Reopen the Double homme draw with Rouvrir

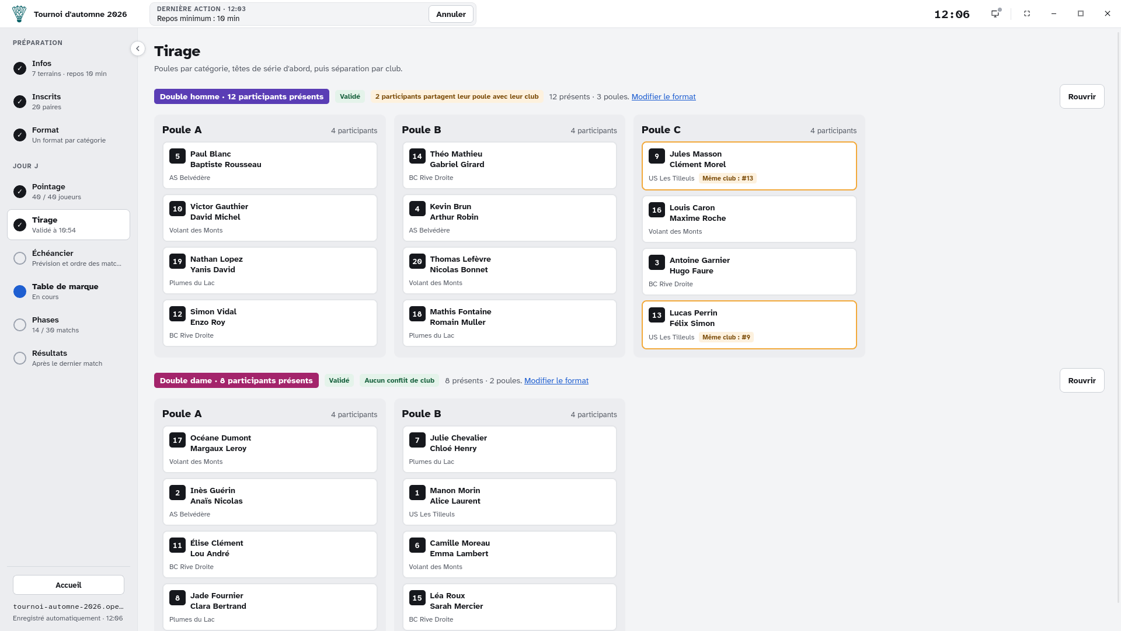point(1082,97)
